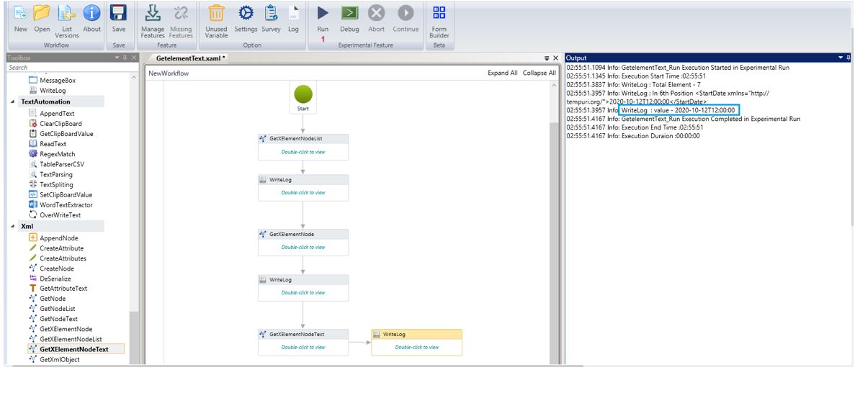Open Manage Features
The image size is (855, 406).
tap(152, 14)
